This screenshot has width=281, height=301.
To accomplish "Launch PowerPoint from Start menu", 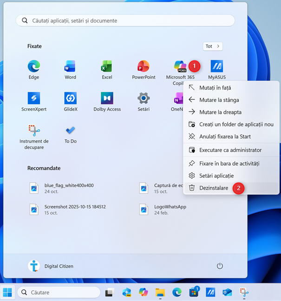I will 144,70.
